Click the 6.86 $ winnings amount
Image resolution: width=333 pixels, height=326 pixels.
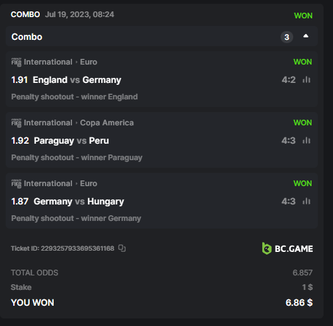[299, 303]
